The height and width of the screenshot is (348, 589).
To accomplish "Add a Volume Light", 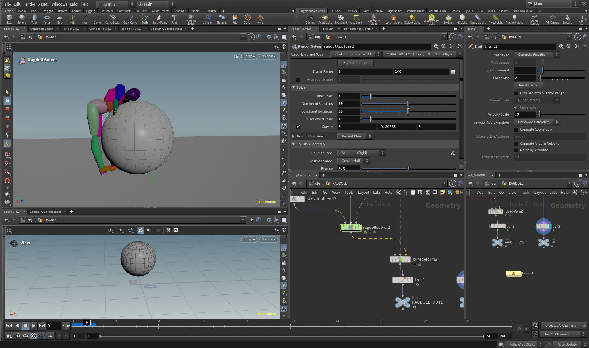I will tap(394, 19).
